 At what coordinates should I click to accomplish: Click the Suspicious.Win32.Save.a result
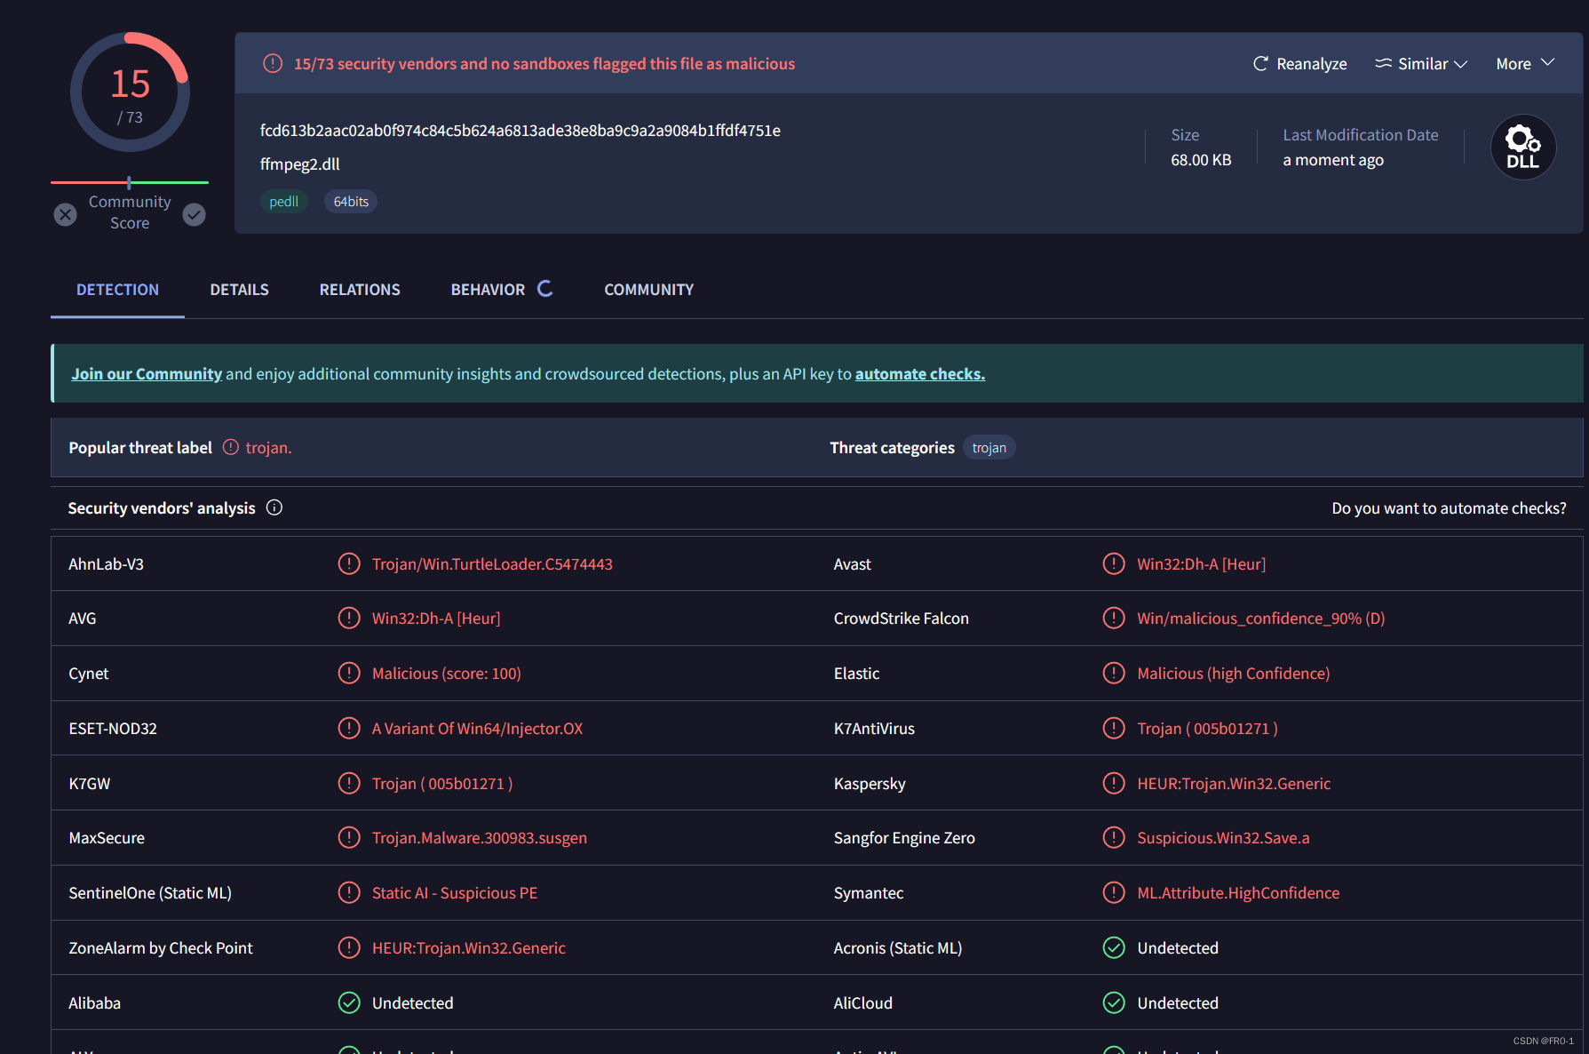click(1223, 838)
